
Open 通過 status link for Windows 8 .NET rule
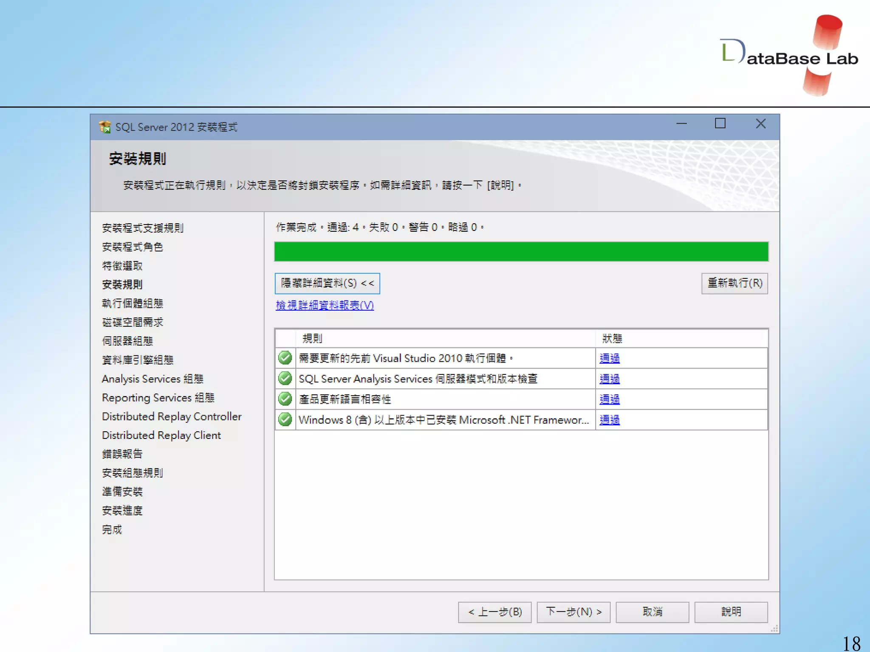point(610,420)
